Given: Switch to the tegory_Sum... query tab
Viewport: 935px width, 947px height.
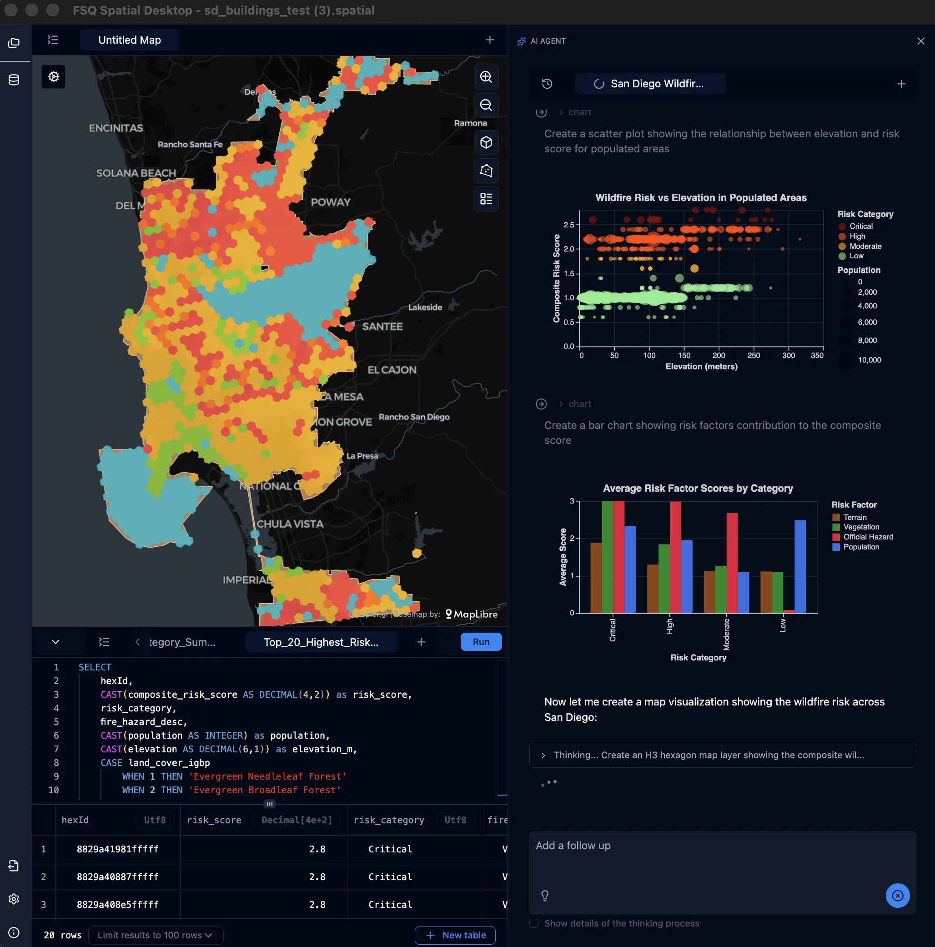Looking at the screenshot, I should (x=182, y=642).
